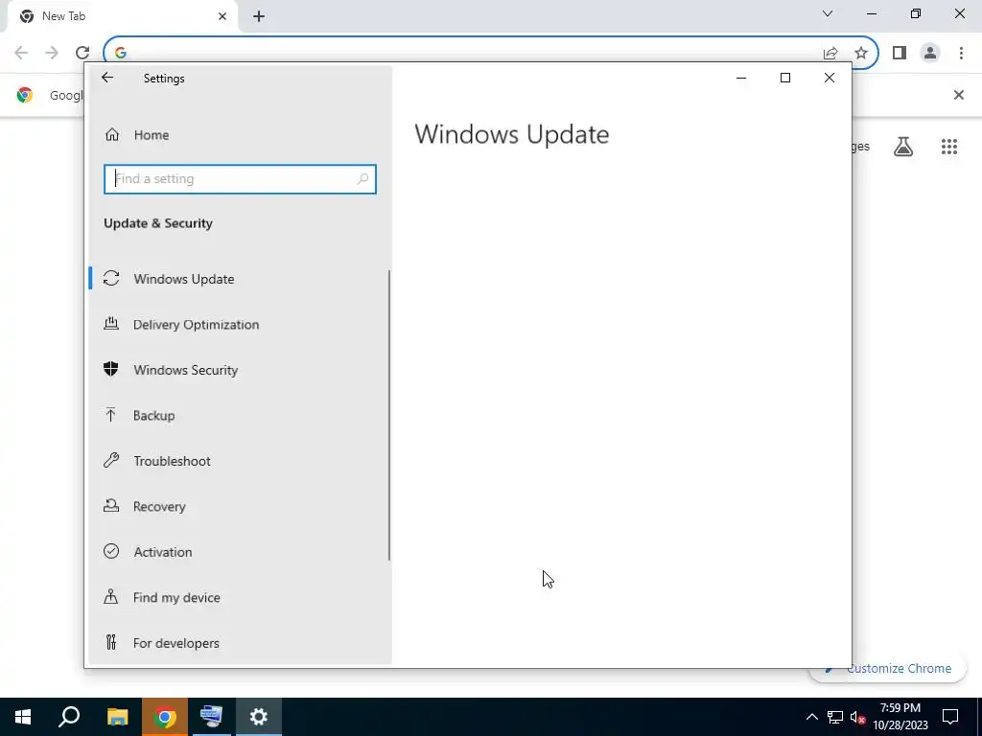Open the Windows Start menu
Screen dimensions: 982x736
point(23,717)
